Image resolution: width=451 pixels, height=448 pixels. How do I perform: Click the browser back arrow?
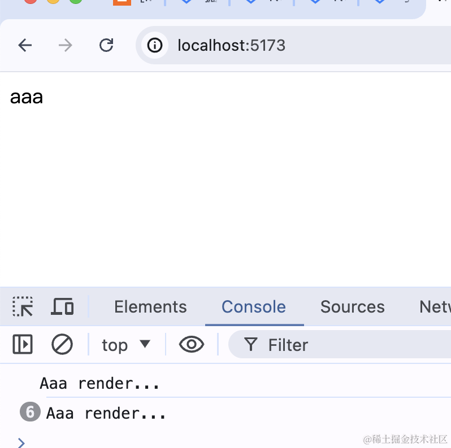point(25,45)
